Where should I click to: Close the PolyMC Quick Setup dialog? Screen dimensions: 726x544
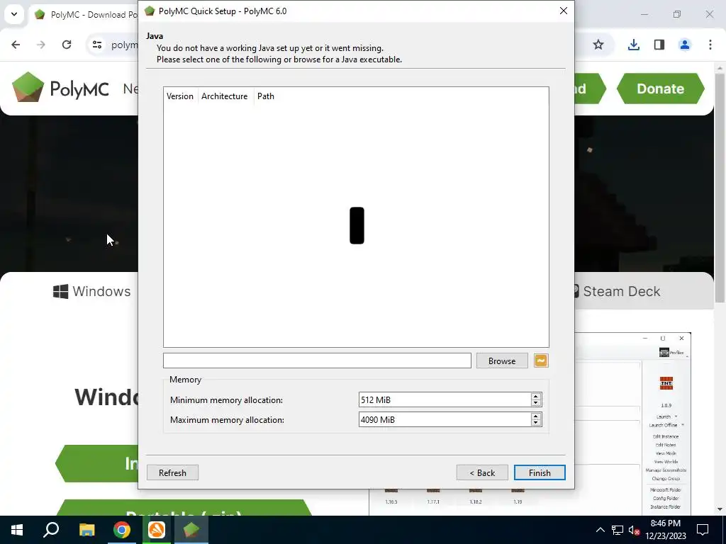pyautogui.click(x=563, y=11)
